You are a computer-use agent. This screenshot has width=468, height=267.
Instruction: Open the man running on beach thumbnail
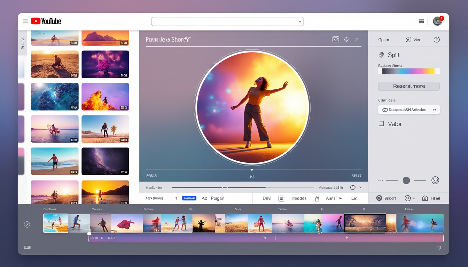tap(55, 161)
